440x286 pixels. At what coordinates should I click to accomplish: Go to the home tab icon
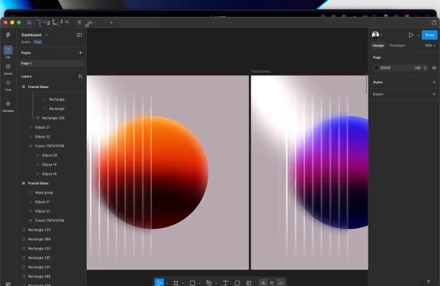pos(29,23)
